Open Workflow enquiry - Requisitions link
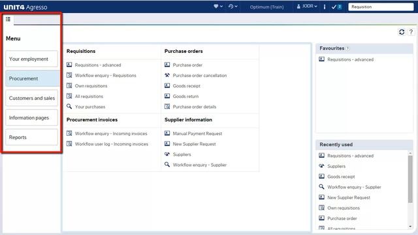The width and height of the screenshot is (418, 235). 105,76
